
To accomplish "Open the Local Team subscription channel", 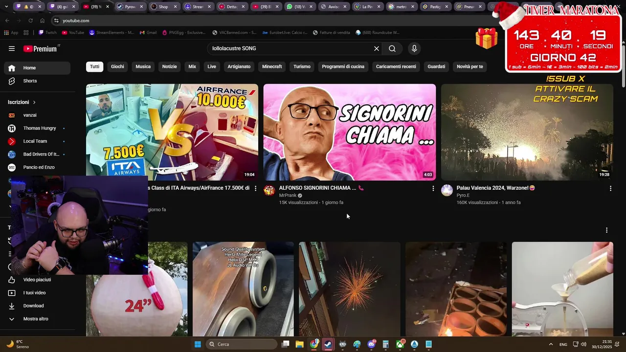I will 37,141.
